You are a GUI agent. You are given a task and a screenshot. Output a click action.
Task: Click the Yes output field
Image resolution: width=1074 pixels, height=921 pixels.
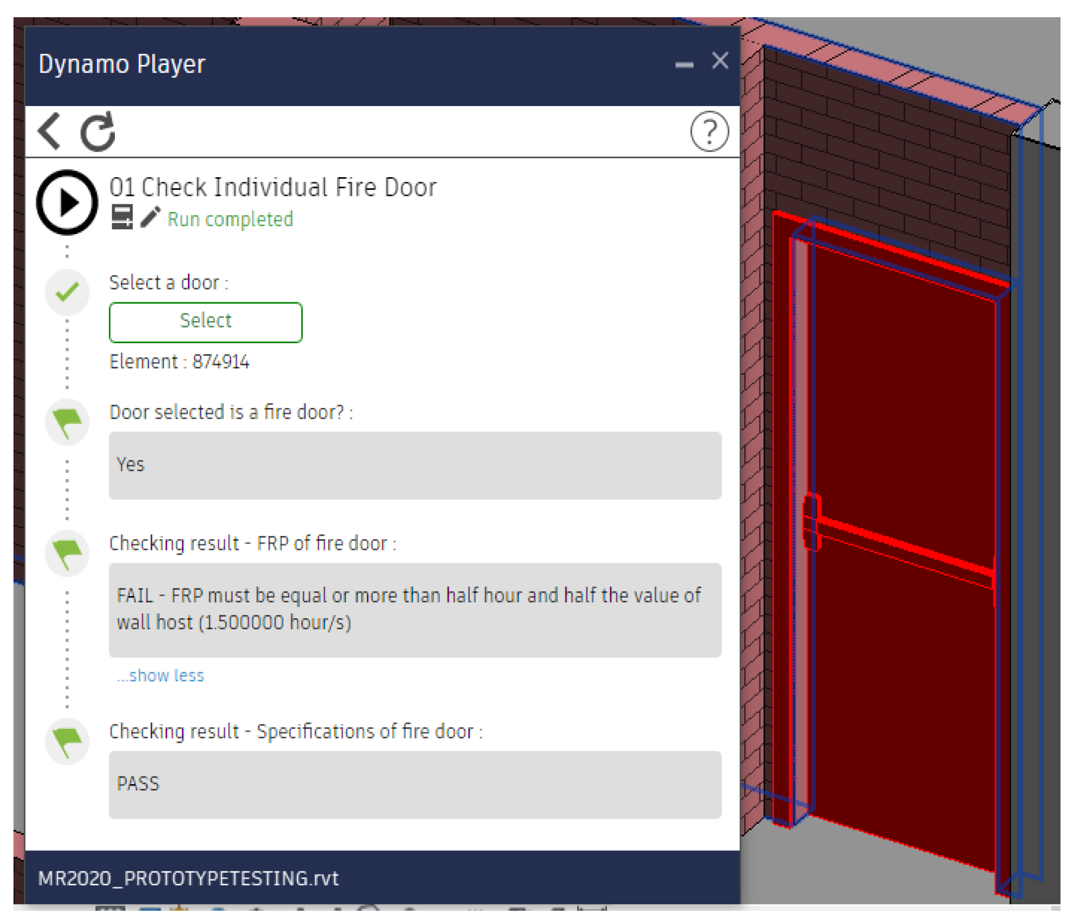(x=415, y=466)
